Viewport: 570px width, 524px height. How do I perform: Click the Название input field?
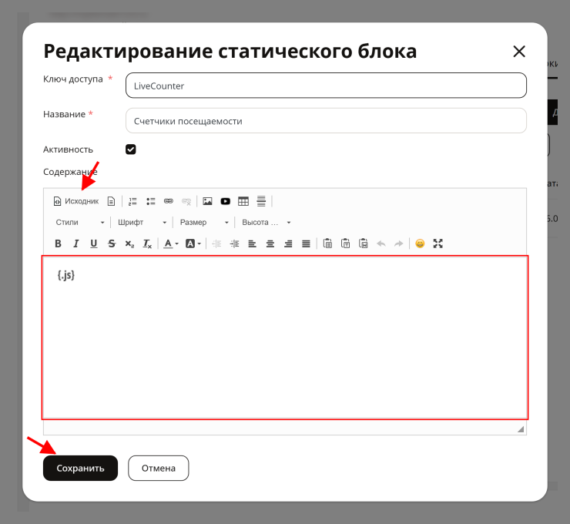click(326, 121)
